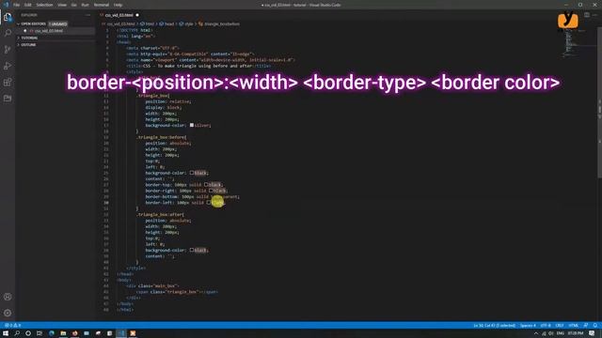
Task: Open Windows action center notifications icon
Action: pos(593,333)
